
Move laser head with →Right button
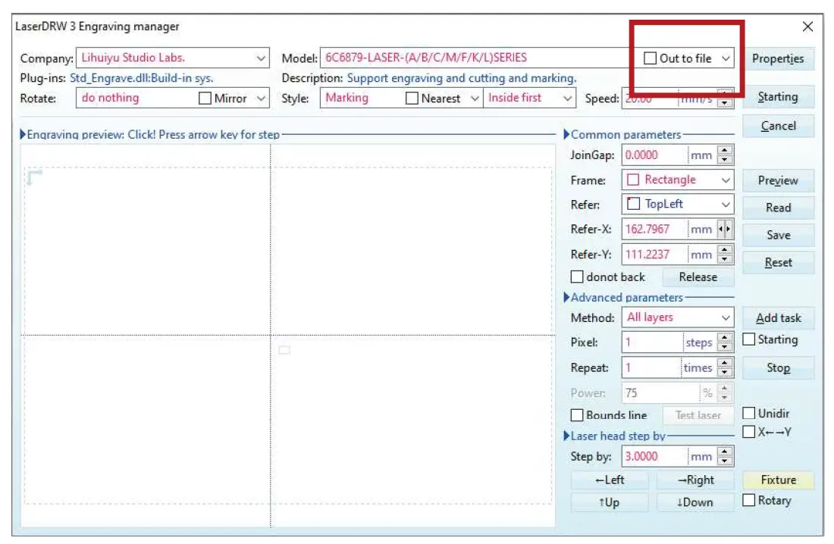point(695,480)
